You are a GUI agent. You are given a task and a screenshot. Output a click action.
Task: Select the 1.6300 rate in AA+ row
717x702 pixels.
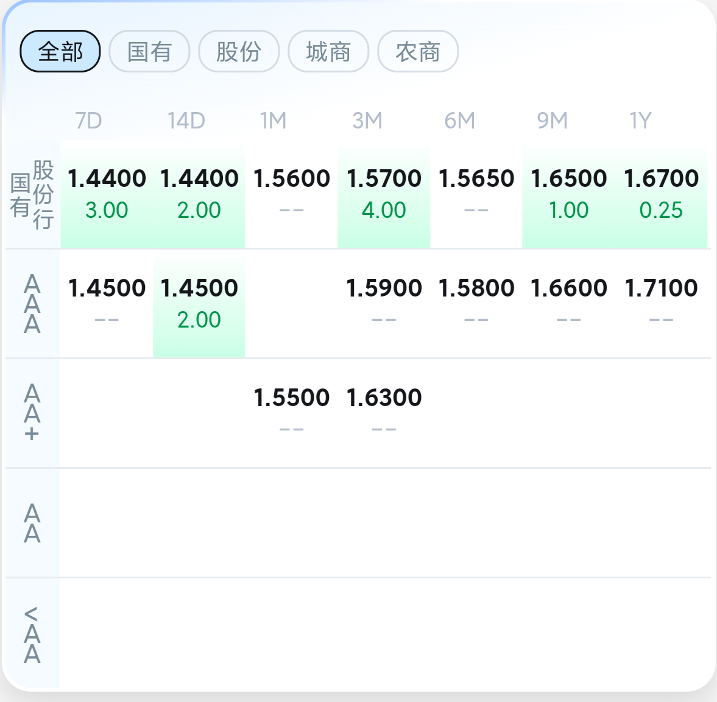coord(384,398)
